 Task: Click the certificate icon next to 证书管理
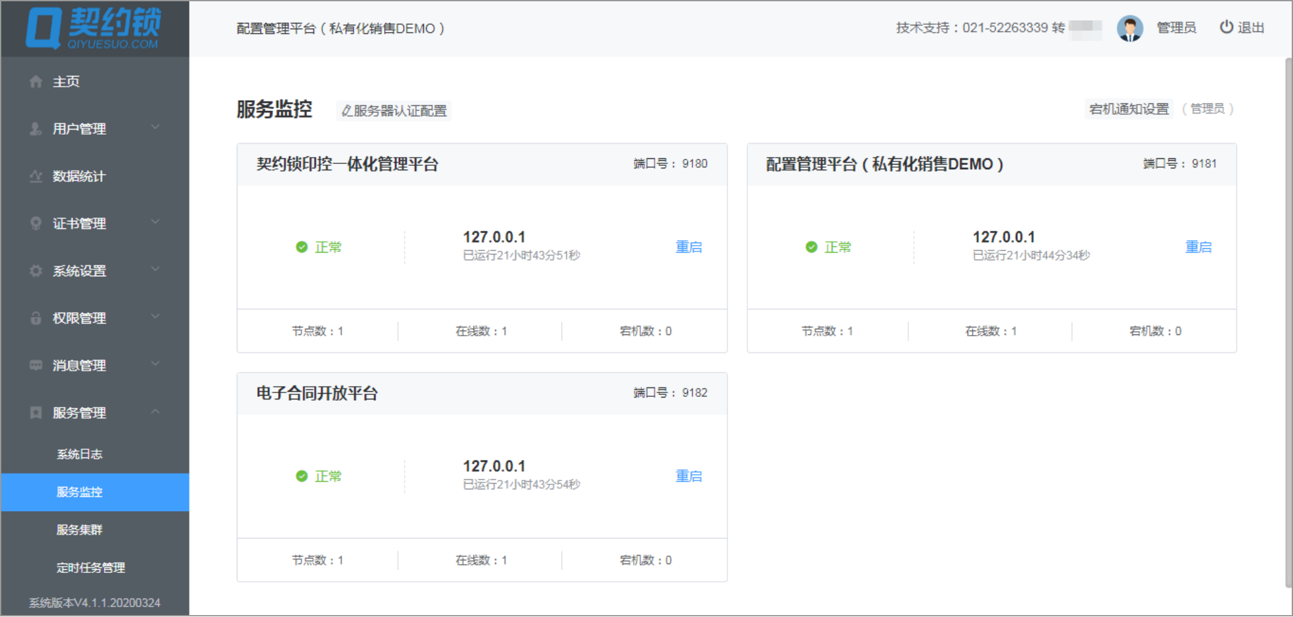36,223
